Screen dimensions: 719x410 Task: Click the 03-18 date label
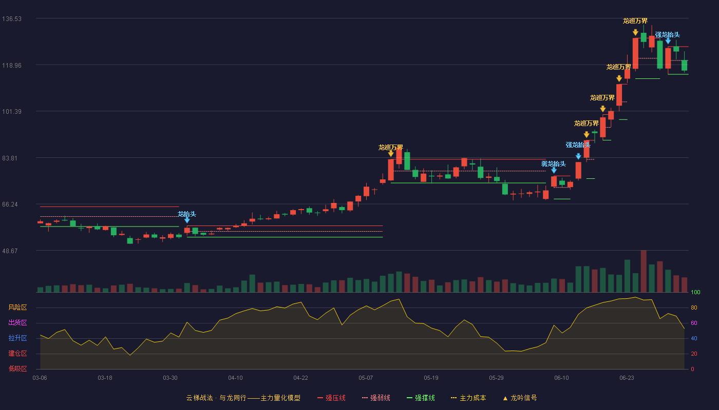(105, 378)
